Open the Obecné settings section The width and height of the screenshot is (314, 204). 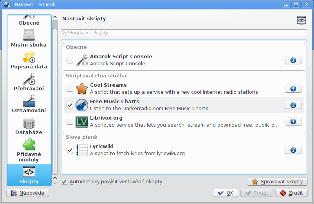pos(29,20)
